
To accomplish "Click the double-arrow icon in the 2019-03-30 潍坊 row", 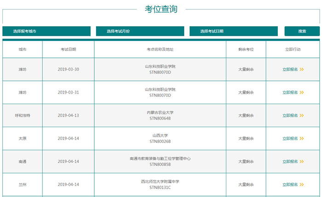I will click(x=302, y=69).
